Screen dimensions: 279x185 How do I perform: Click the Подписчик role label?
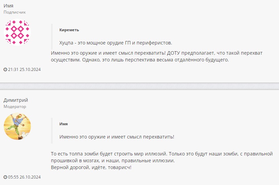[x=15, y=12]
